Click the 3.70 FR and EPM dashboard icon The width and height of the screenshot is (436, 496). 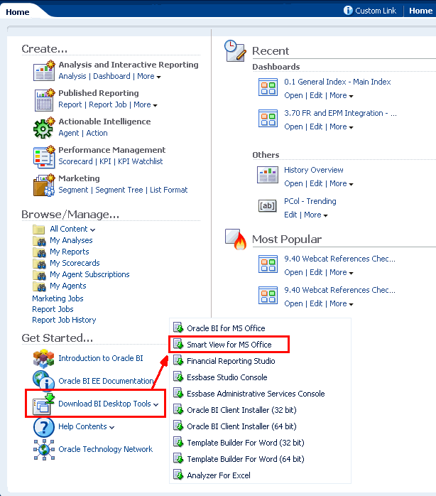(x=268, y=118)
